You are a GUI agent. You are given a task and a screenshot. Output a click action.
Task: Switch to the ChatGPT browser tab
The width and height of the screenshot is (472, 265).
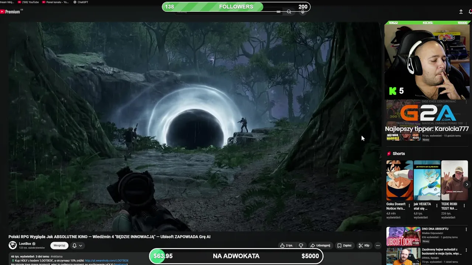coord(81,2)
